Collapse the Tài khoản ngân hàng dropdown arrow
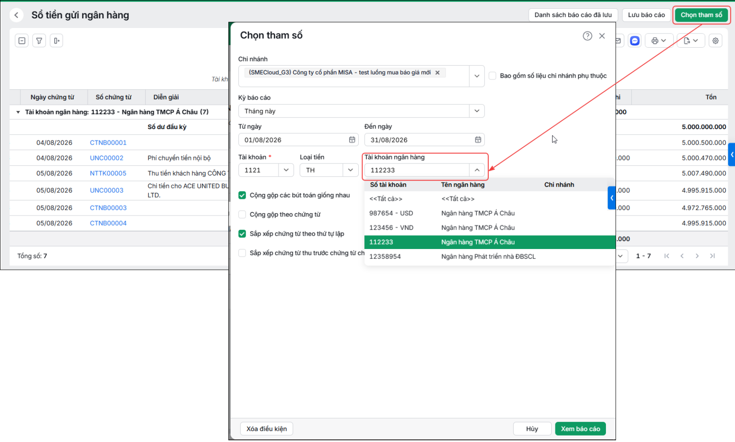This screenshot has width=735, height=442. tap(477, 170)
